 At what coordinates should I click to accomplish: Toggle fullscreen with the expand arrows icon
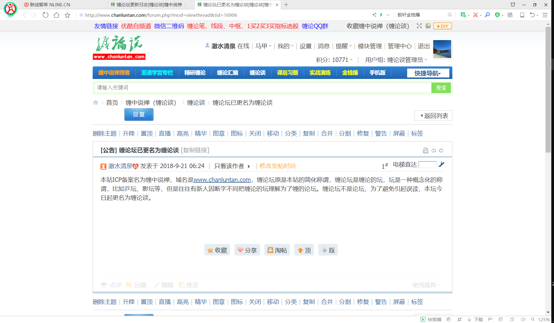[x=419, y=26]
